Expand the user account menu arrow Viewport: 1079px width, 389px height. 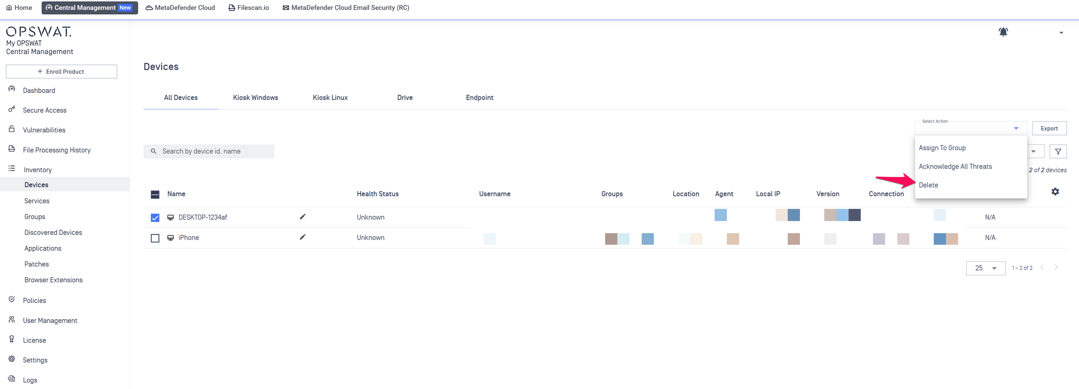(1061, 33)
